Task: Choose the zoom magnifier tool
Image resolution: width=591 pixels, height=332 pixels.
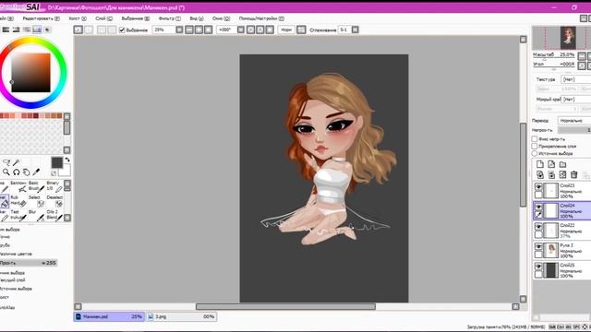Action: click(6, 172)
